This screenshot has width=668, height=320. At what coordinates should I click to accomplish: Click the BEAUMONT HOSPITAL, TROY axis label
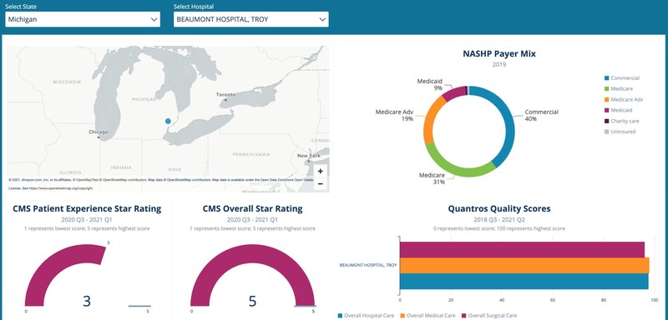pyautogui.click(x=368, y=265)
